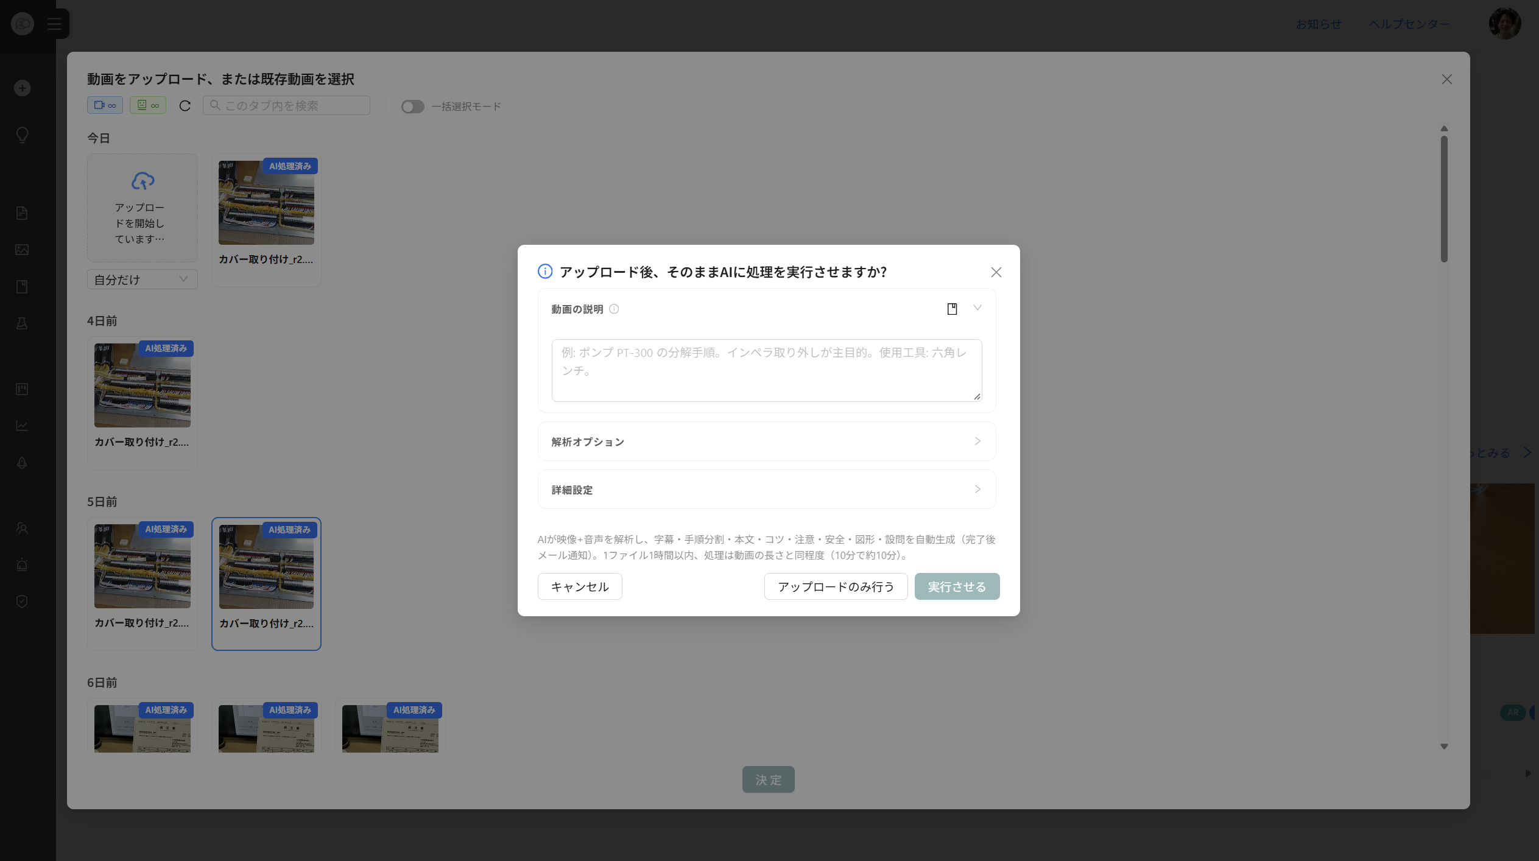Click the plus icon in the sidebar

22,88
